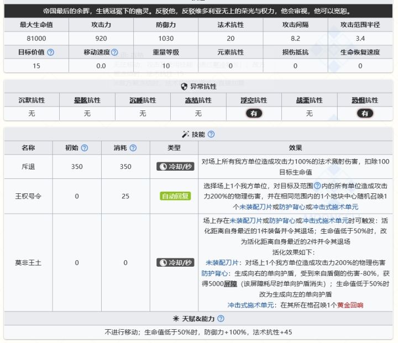Click the help icon next to 技能 header
Image resolution: width=398 pixels, height=343 pixels.
pyautogui.click(x=211, y=134)
